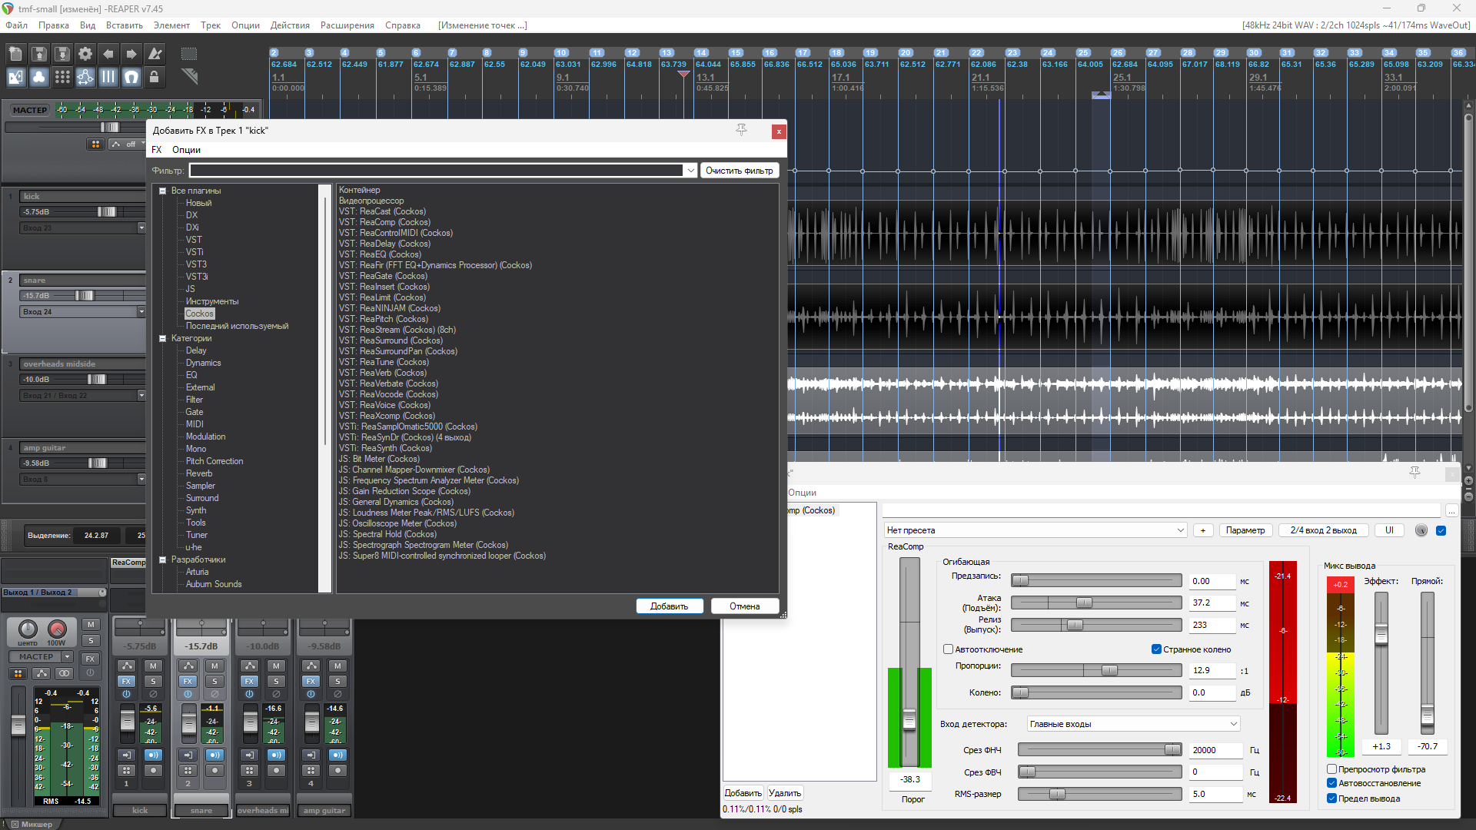Image resolution: width=1476 pixels, height=830 pixels.
Task: Toggle the Предел вывода checkbox
Action: [x=1331, y=798]
